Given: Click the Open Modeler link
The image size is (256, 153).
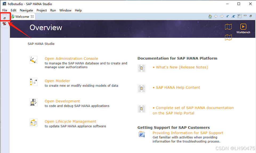Looking at the screenshot, I should (x=57, y=81).
